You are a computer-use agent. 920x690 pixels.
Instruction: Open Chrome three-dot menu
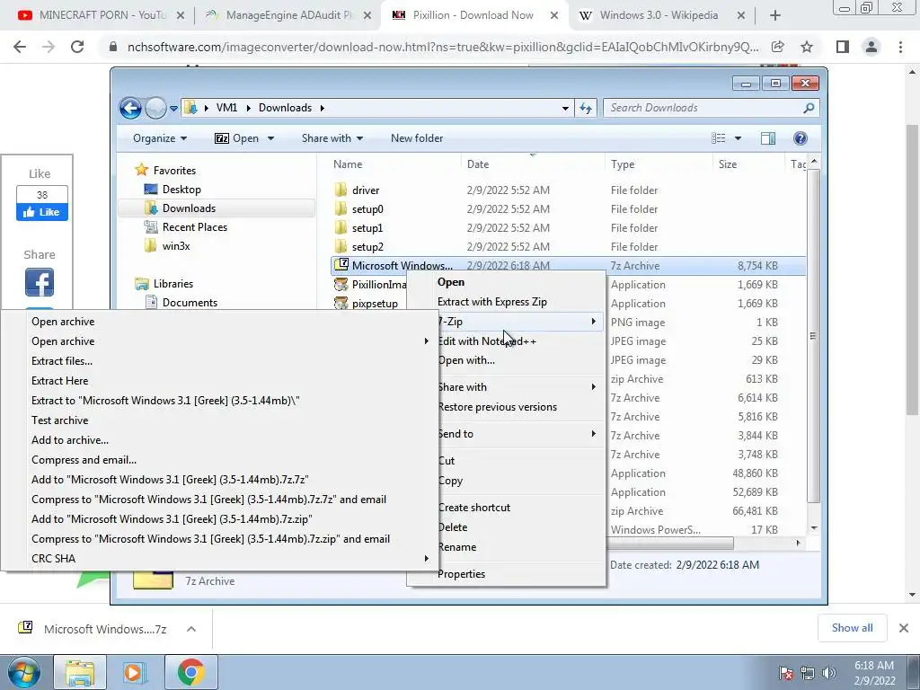(900, 47)
